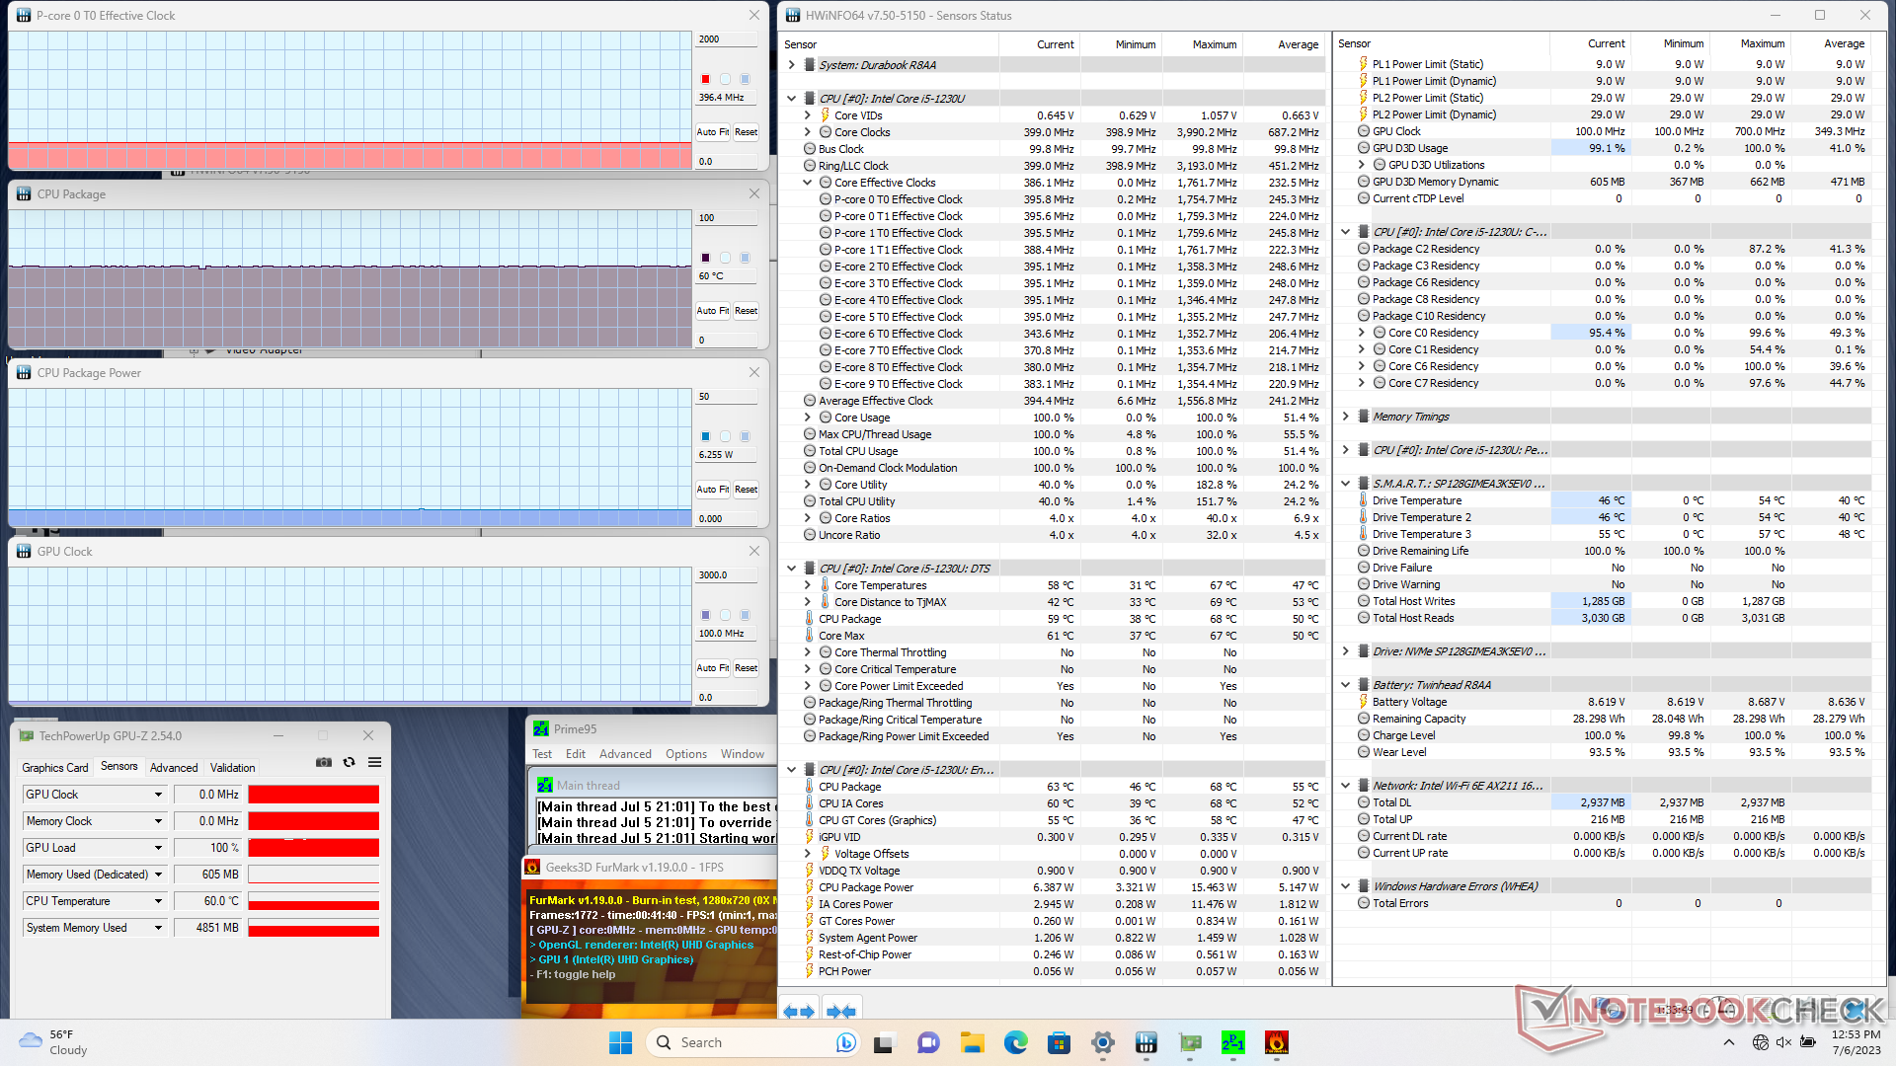Open the GPU-Z hamburger menu

coord(375,762)
